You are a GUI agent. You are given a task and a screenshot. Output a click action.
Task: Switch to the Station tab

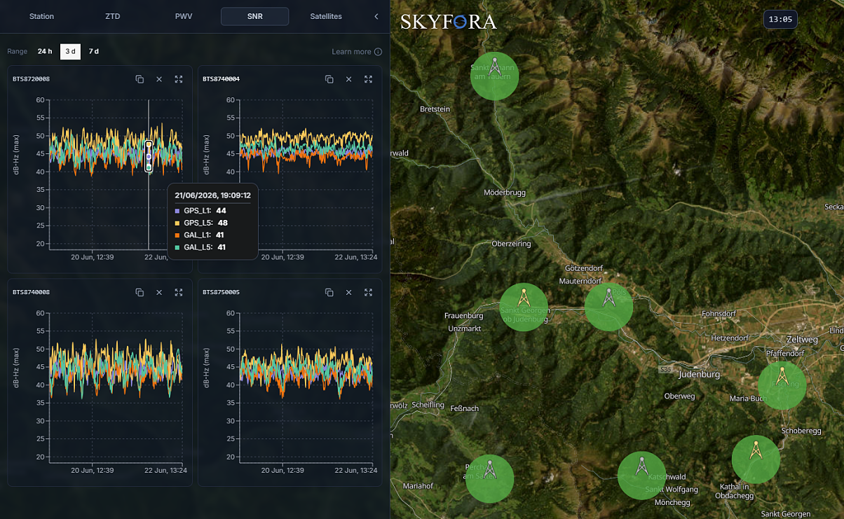[41, 16]
